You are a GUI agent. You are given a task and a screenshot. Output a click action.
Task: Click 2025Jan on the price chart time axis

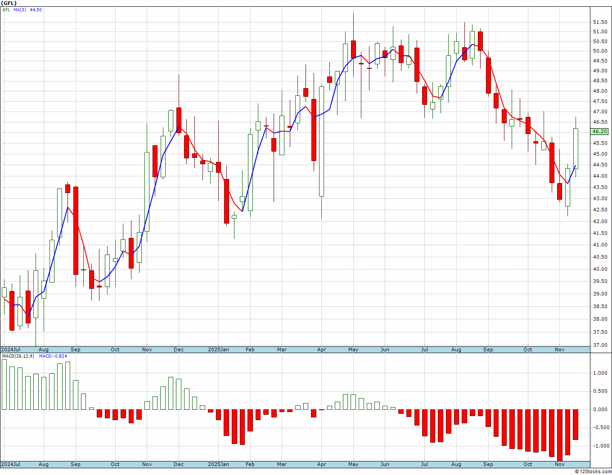(218, 350)
